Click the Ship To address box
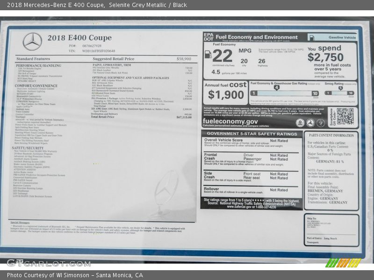This screenshot has width=374, height=280. pos(331,230)
